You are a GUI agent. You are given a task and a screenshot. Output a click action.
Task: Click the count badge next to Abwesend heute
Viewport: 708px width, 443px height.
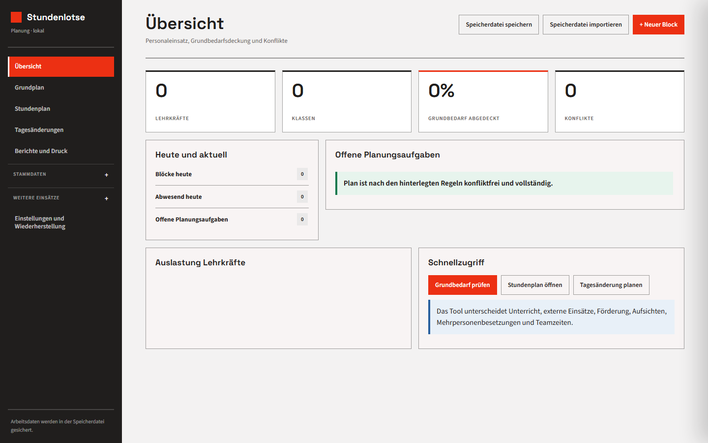tap(302, 197)
